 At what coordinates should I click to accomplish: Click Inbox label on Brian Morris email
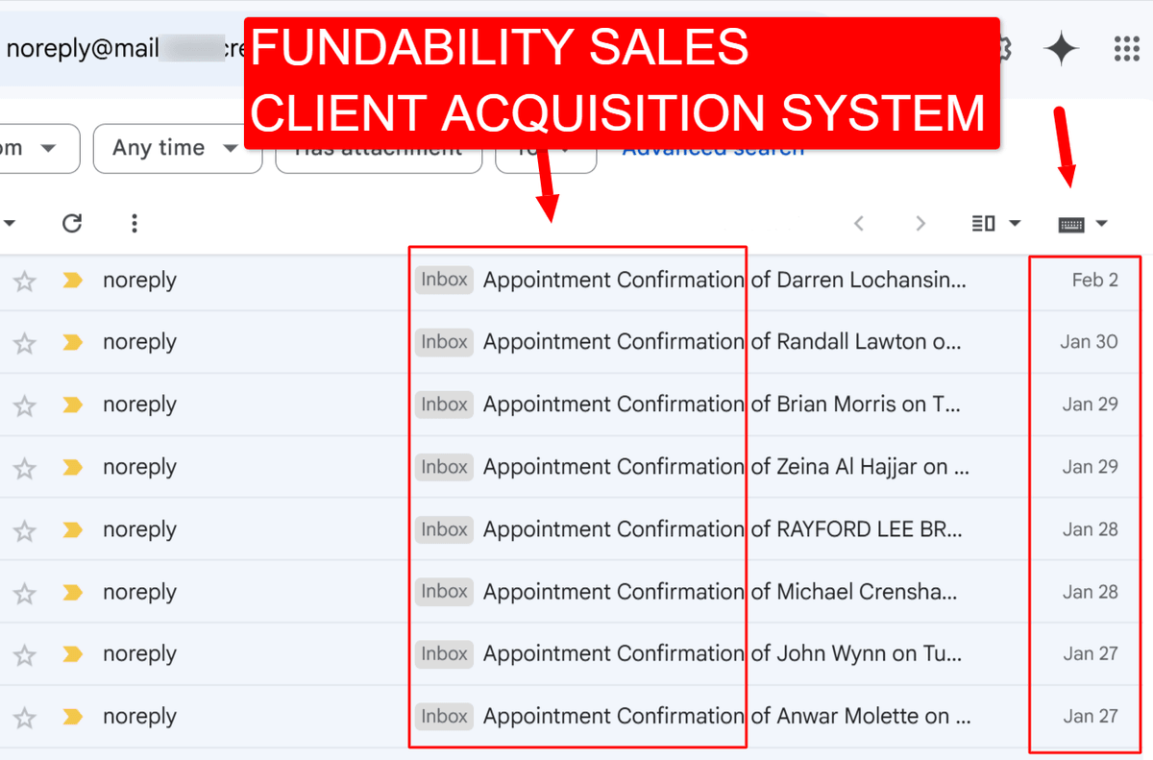point(444,405)
